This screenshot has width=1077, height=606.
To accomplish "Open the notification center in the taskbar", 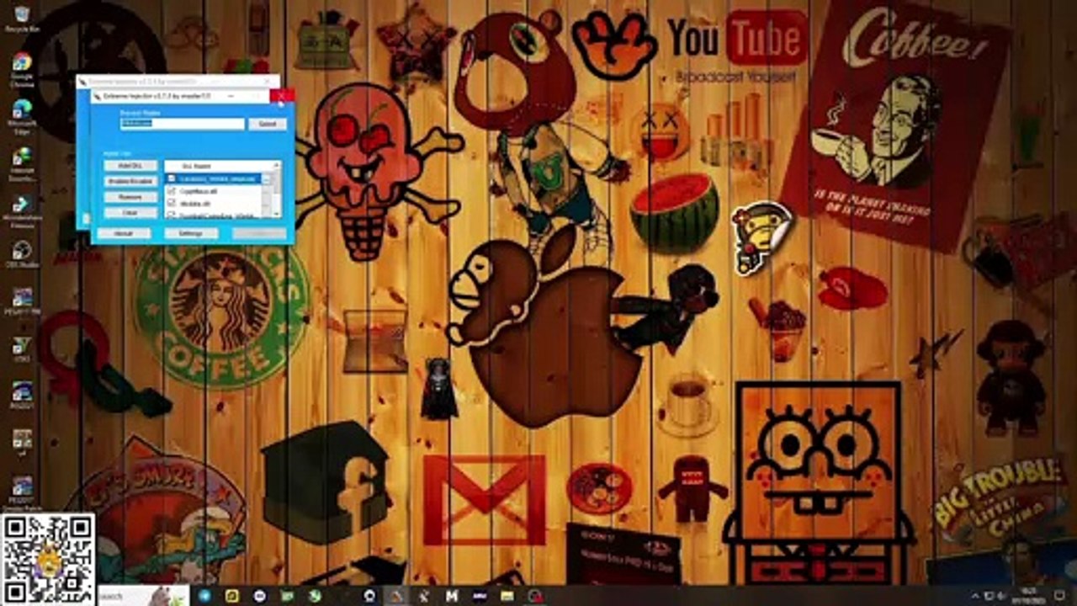I will click(1059, 596).
